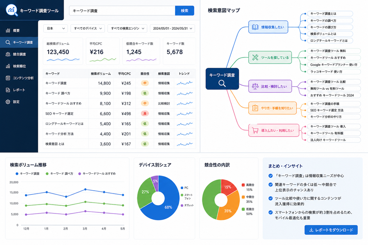368x245 pixels.
Task: Click the clipboard icon in やり方・手順を知りたい node
Action: [x=255, y=108]
